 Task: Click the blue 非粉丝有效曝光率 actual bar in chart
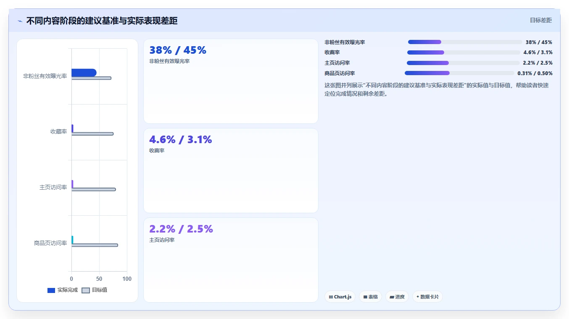(x=84, y=73)
